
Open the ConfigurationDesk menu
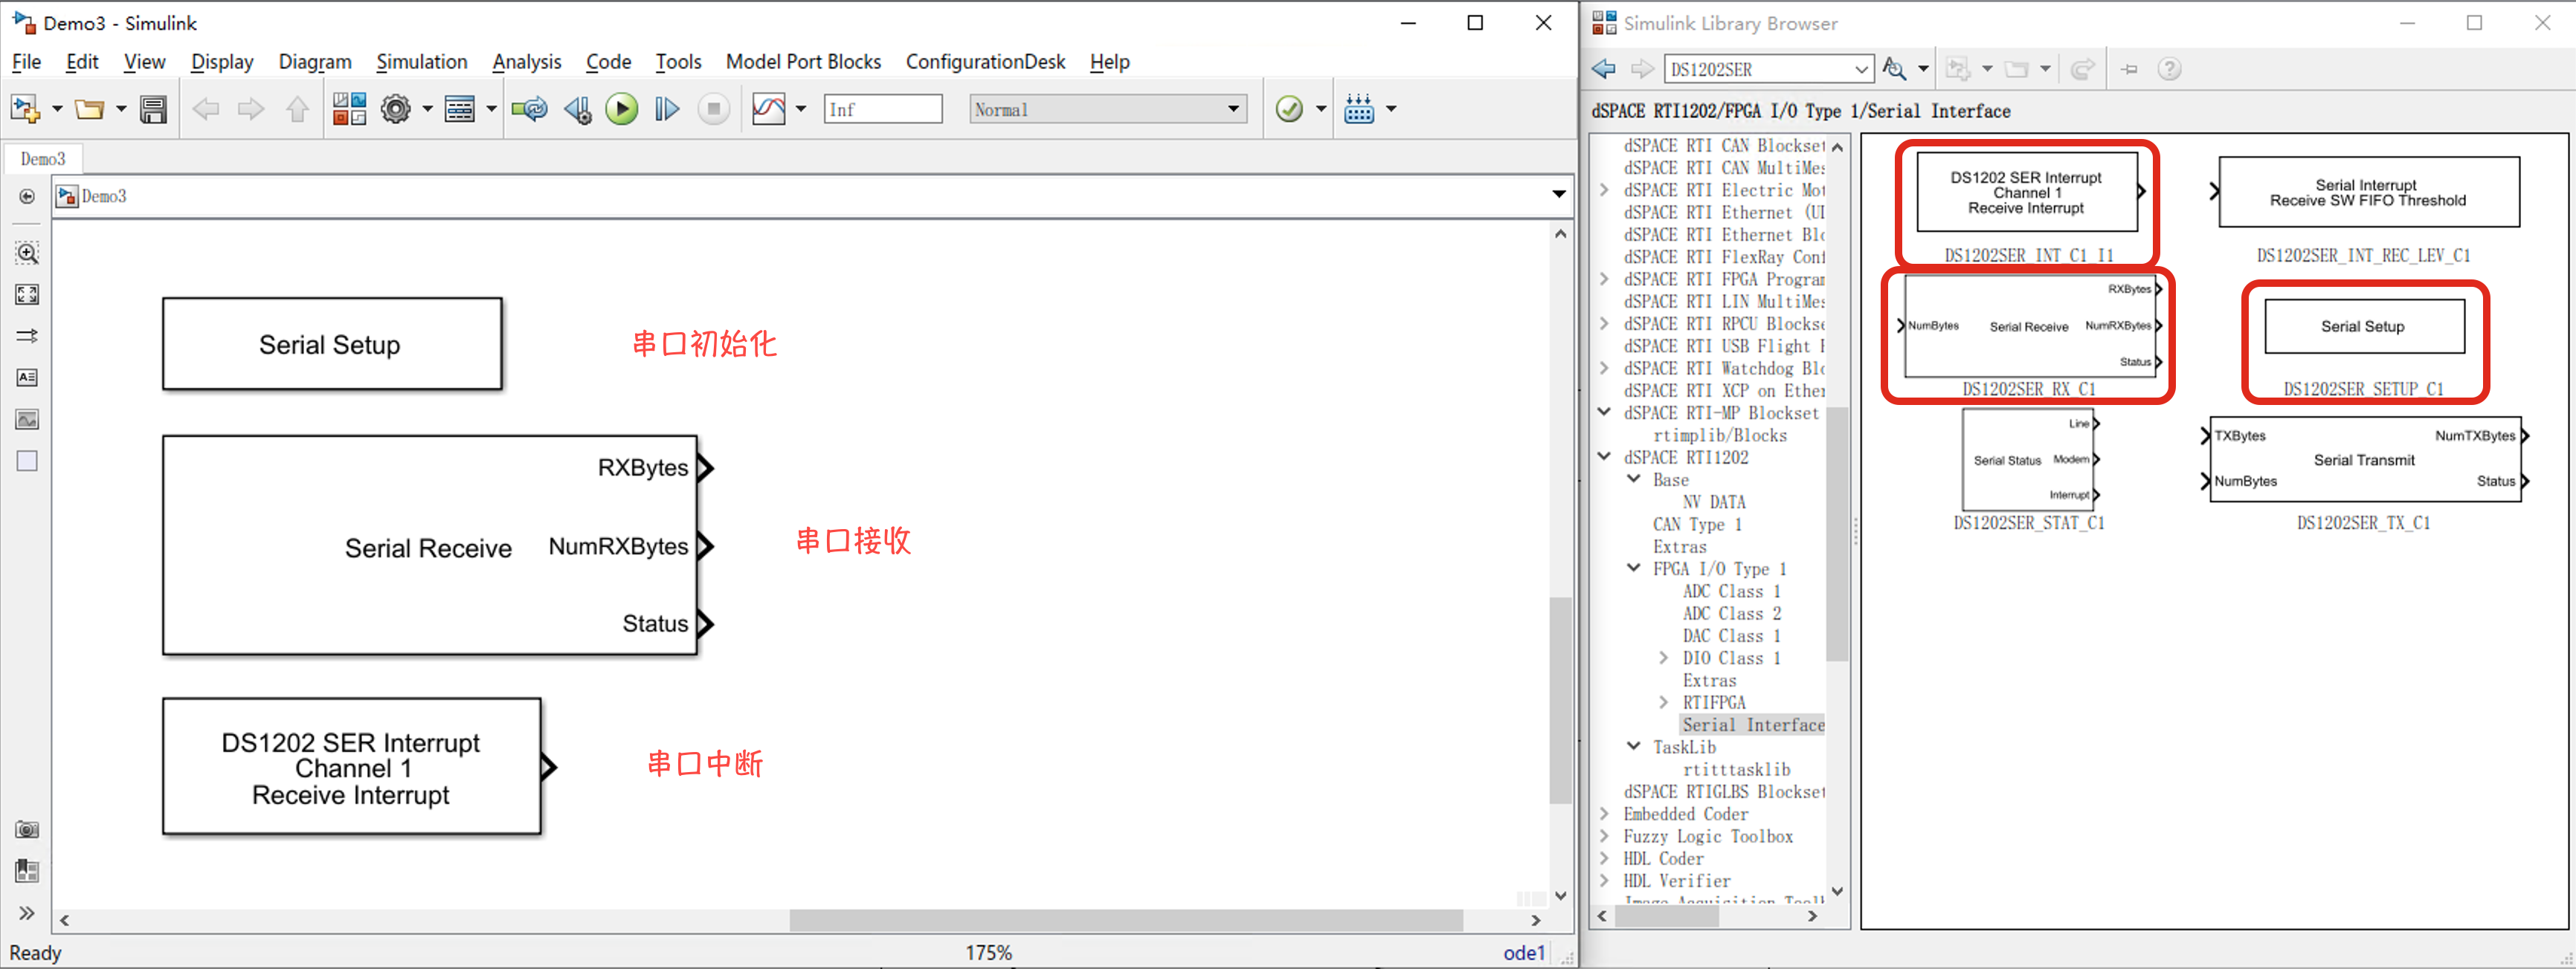(x=985, y=62)
